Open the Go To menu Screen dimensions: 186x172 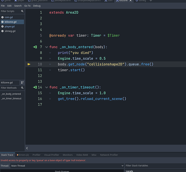27,6
